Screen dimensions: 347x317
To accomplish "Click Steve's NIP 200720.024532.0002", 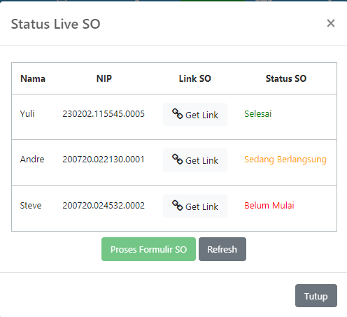I will click(104, 206).
